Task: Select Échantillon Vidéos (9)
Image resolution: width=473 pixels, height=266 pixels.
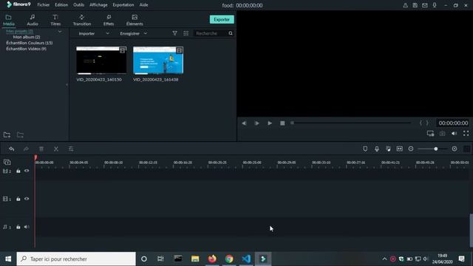Action: (x=27, y=49)
